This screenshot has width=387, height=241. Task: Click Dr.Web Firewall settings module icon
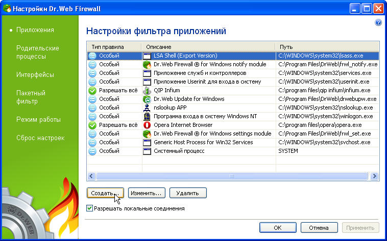[x=147, y=134]
